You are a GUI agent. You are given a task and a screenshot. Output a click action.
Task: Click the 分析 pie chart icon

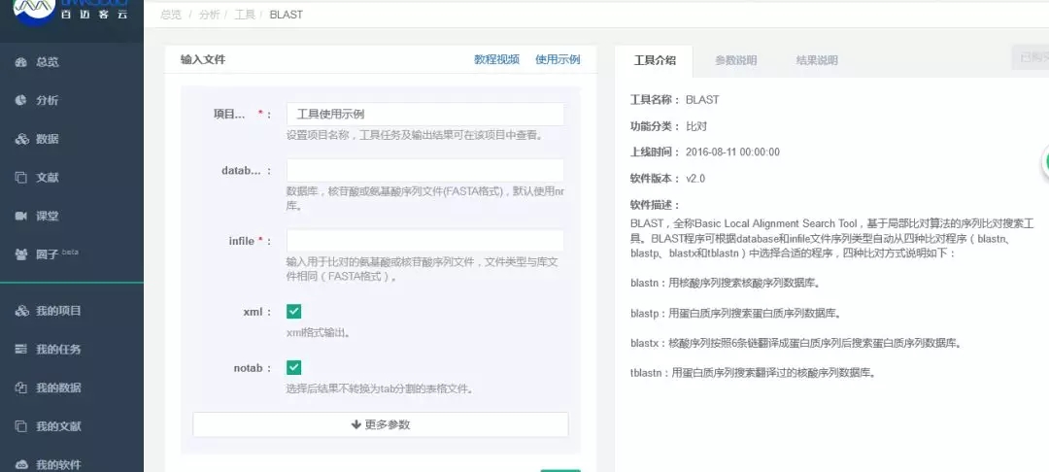tap(20, 100)
